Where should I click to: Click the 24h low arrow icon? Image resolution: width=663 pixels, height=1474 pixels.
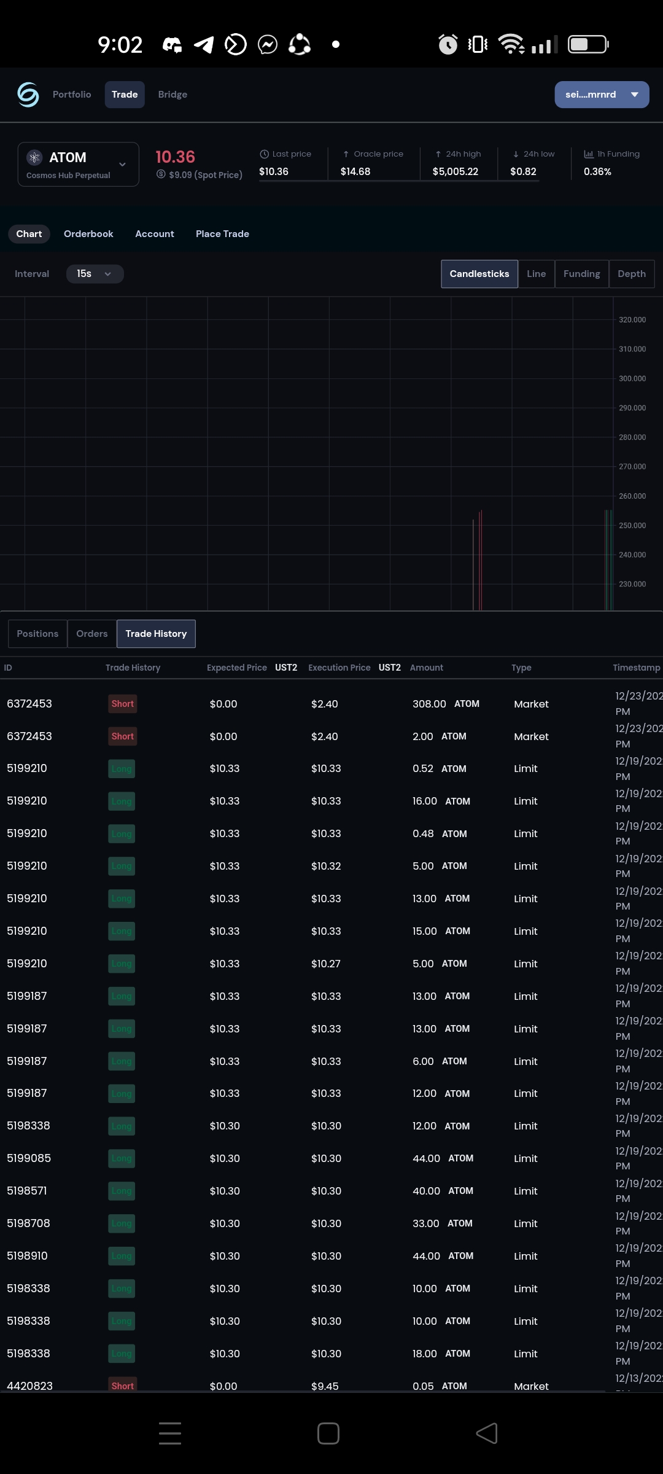click(x=516, y=154)
